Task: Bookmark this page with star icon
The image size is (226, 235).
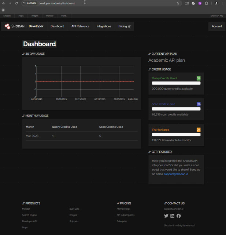Action: [178, 3]
